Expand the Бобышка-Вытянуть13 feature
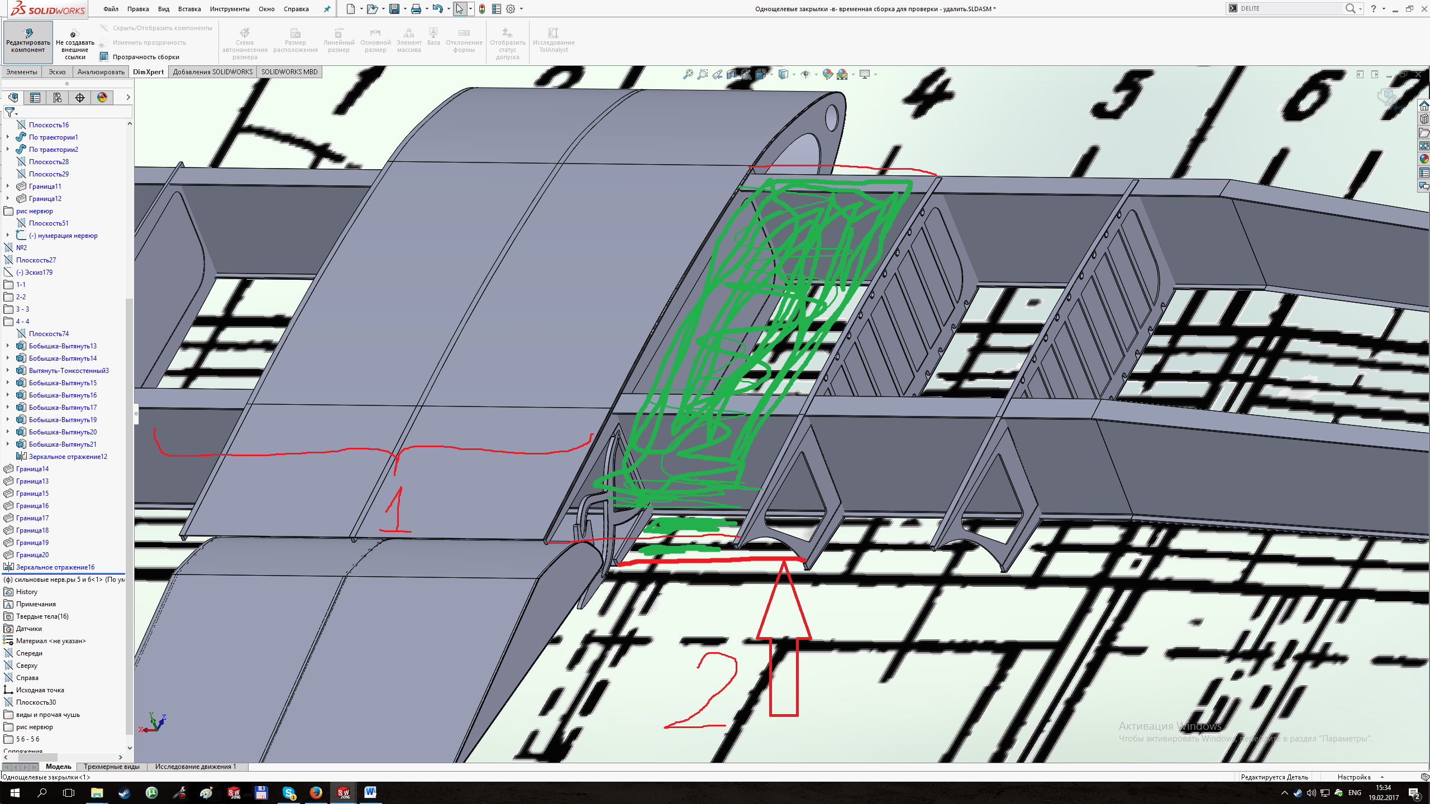 8,346
